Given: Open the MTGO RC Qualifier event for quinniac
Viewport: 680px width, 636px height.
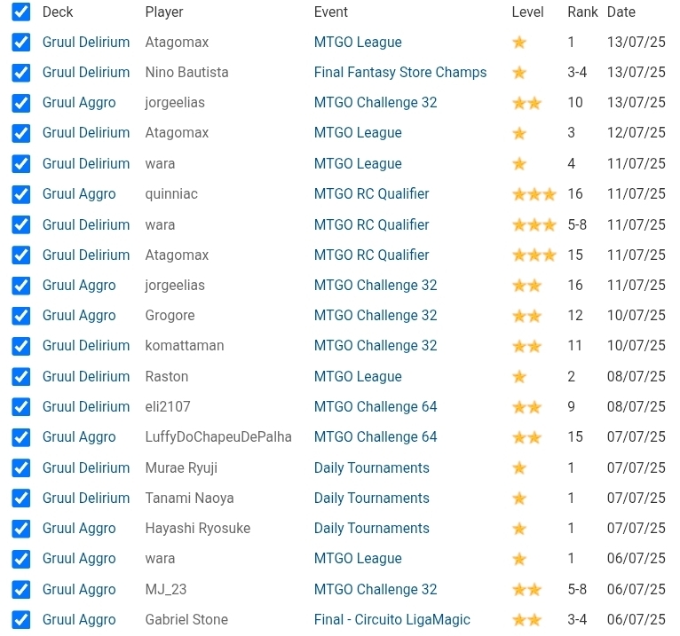Looking at the screenshot, I should click(372, 194).
